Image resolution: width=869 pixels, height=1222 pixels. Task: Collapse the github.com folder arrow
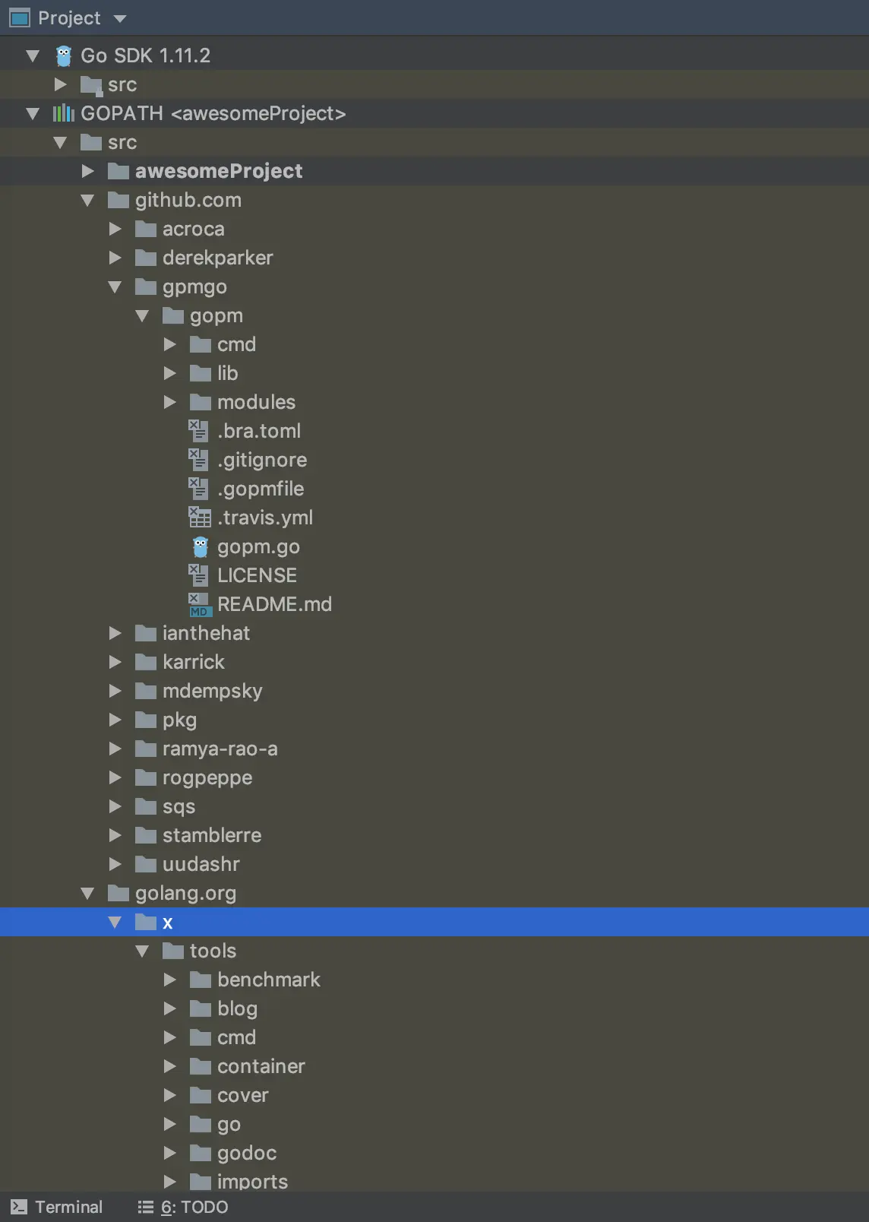pyautogui.click(x=87, y=200)
